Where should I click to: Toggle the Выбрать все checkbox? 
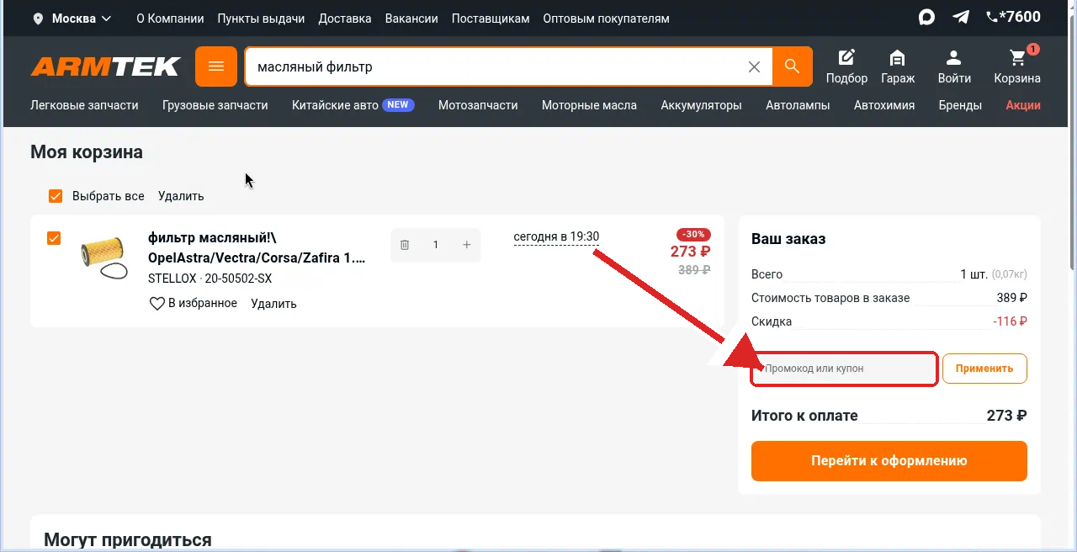click(56, 196)
